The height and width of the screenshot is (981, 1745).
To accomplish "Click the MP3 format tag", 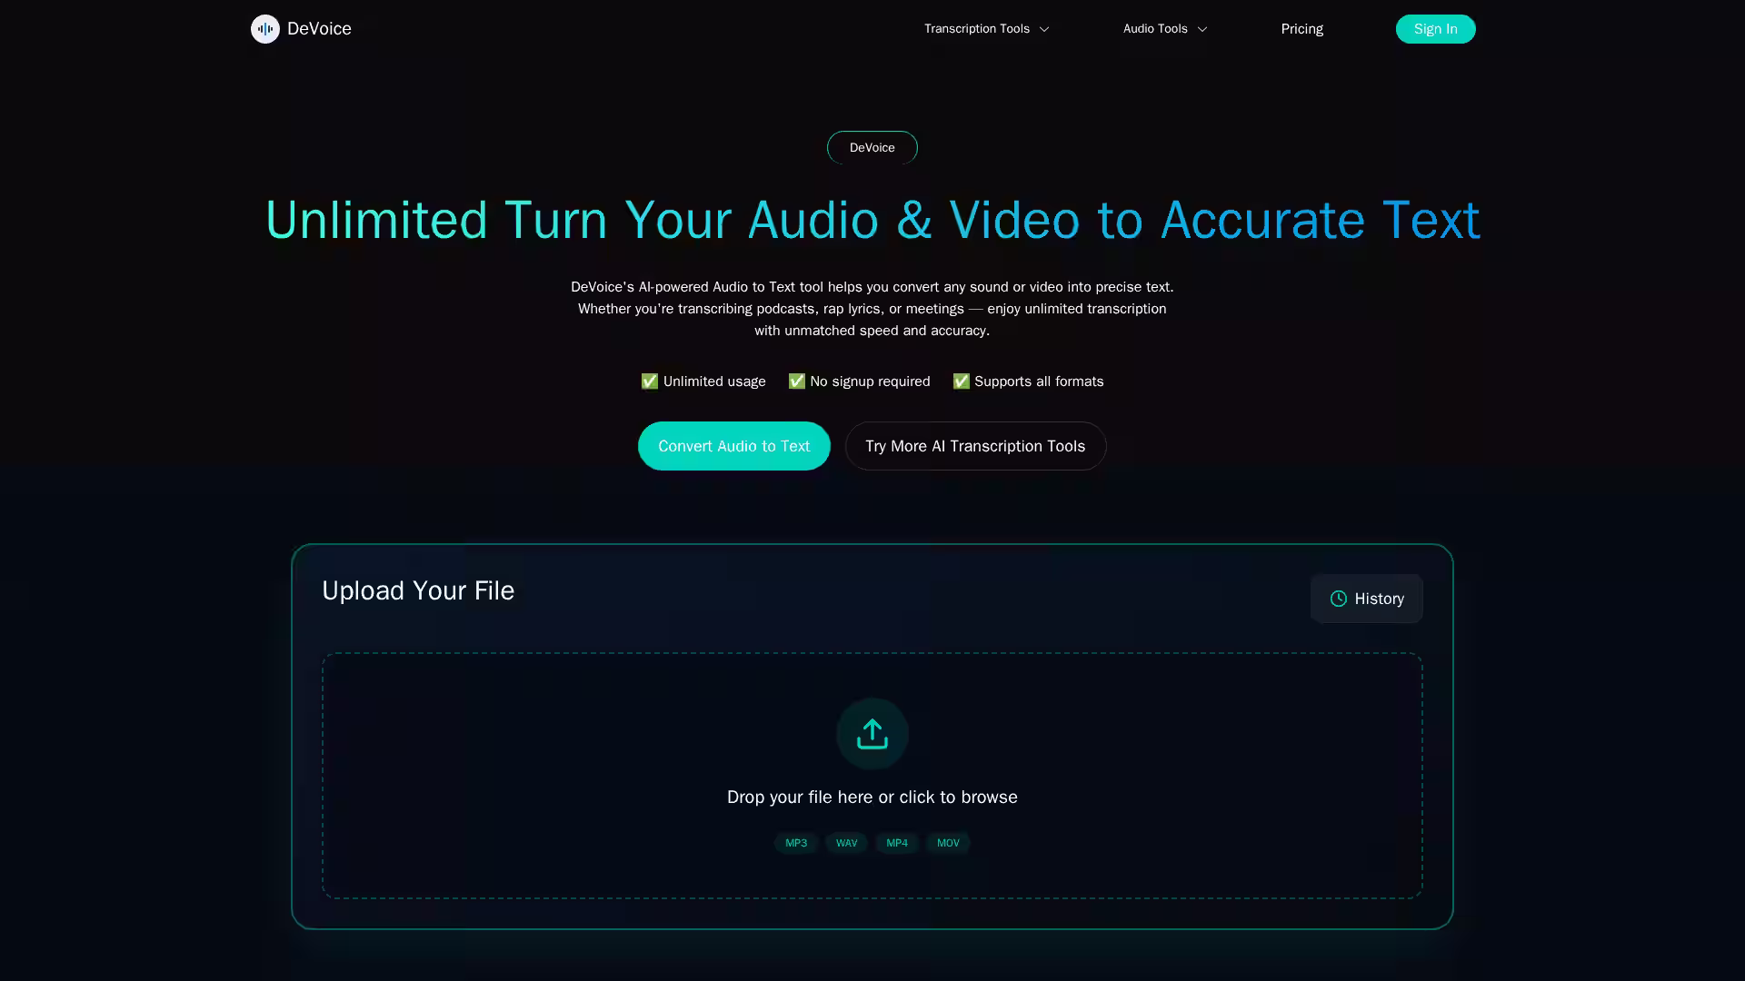I will (x=796, y=843).
